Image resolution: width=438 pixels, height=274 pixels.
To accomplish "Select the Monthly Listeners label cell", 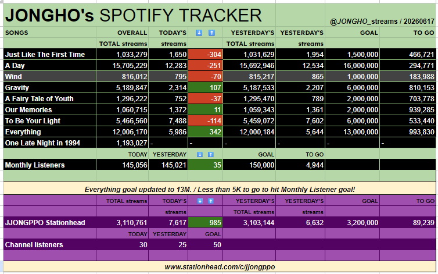I will [50, 165].
